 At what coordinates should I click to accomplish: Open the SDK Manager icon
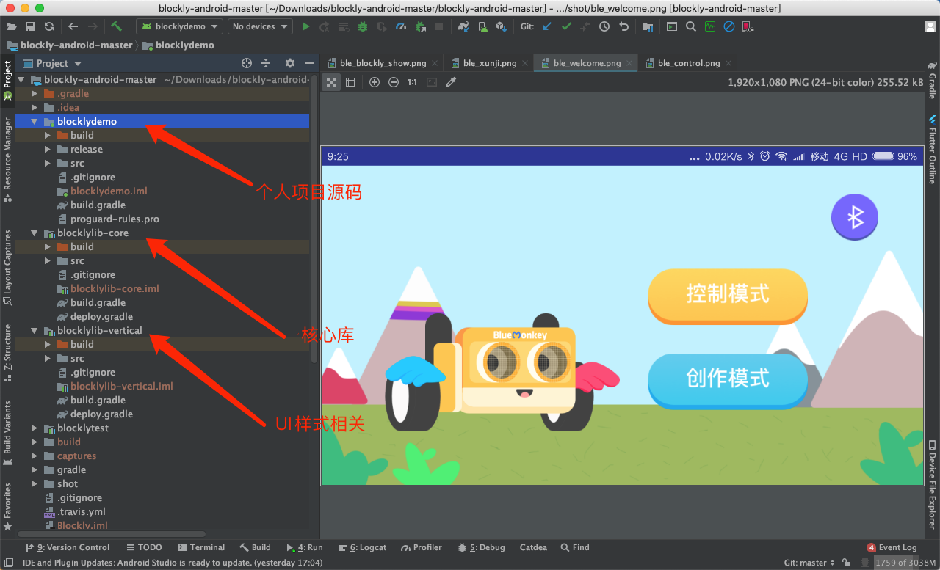point(501,26)
